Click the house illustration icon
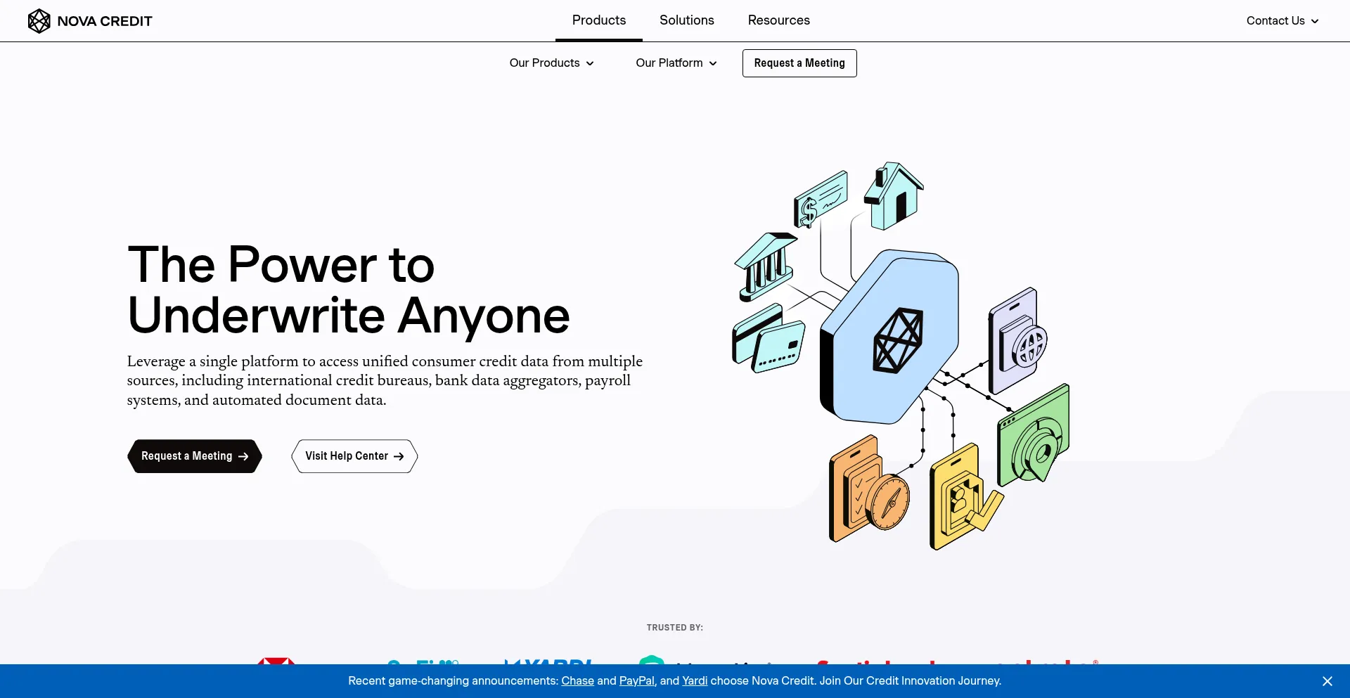This screenshot has height=698, width=1350. coord(893,196)
